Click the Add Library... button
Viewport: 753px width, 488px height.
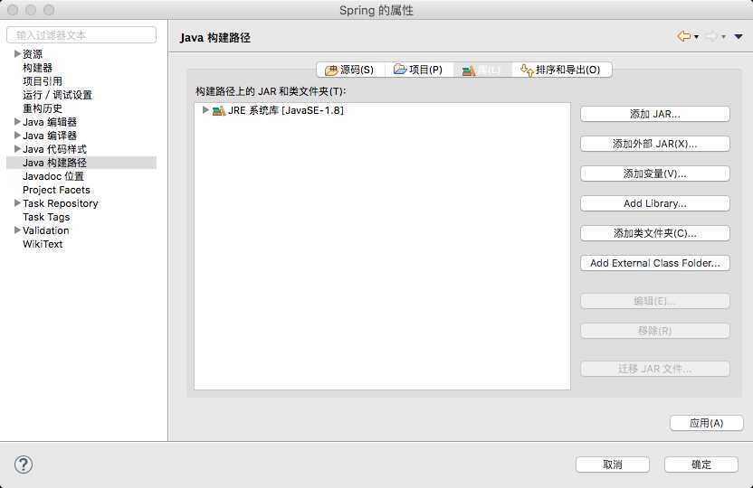point(655,203)
